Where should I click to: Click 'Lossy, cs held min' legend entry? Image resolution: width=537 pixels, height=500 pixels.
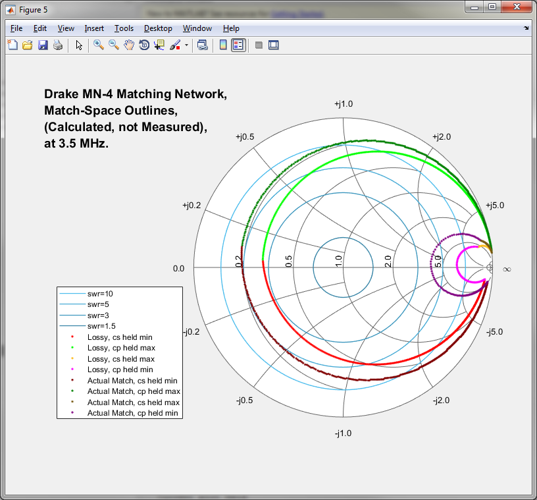[x=120, y=337]
